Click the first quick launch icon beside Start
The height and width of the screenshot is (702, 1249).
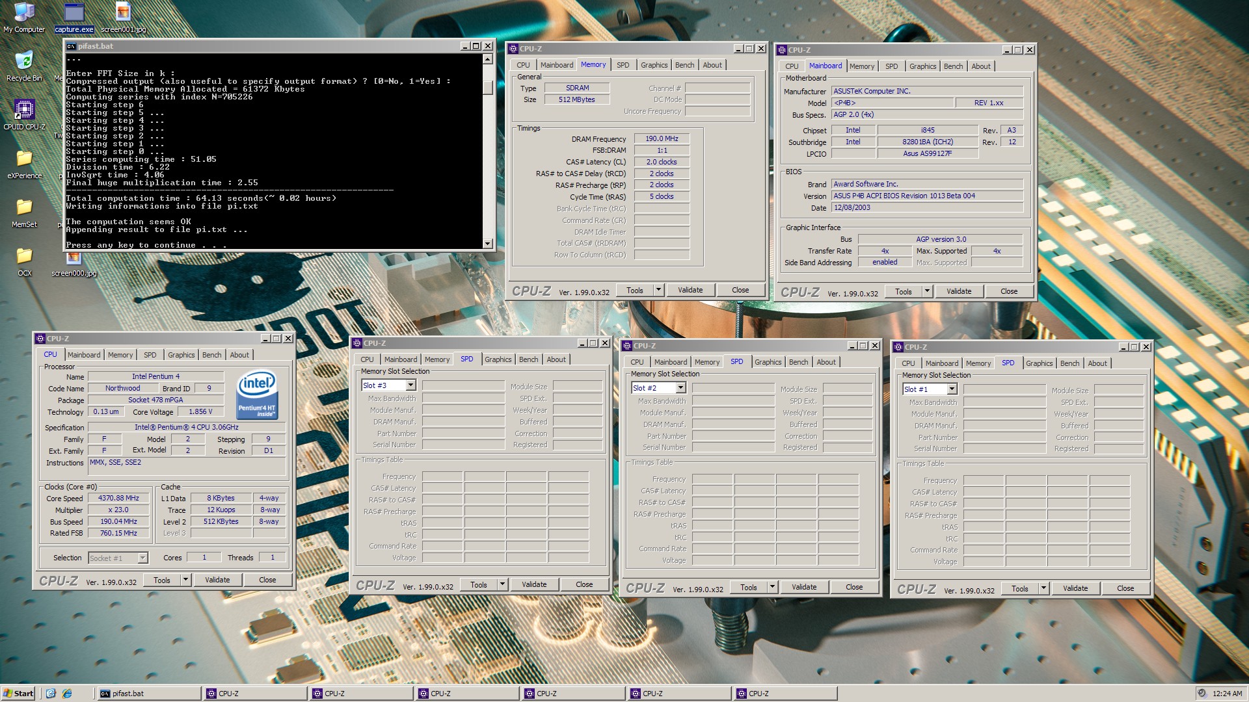[x=51, y=694]
